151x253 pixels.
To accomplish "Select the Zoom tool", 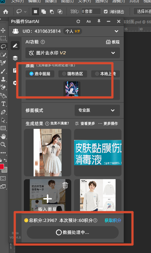I will 3,144.
